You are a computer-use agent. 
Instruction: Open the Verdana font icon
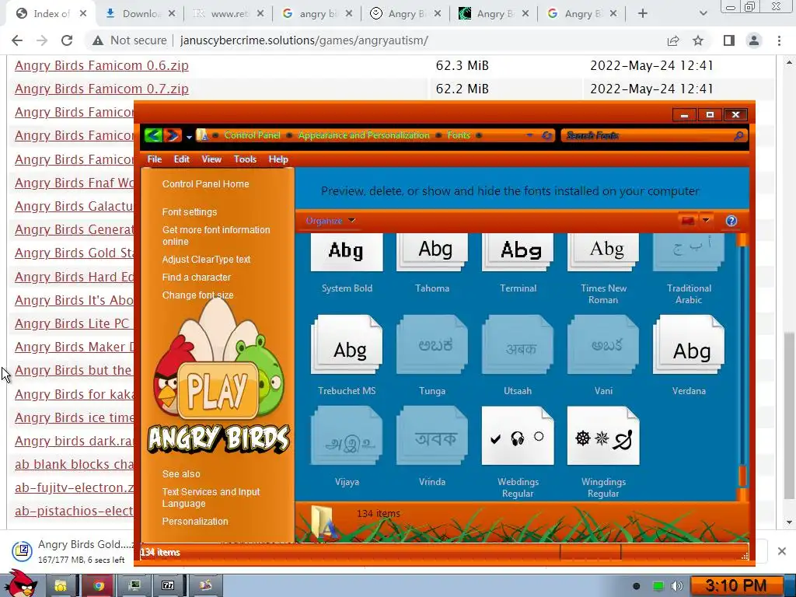(689, 344)
